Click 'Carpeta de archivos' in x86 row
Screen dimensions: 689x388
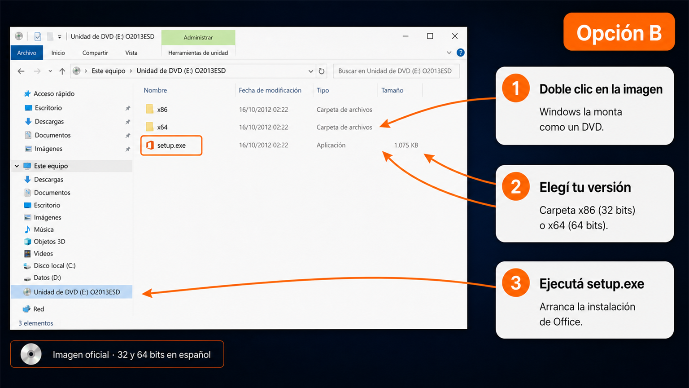[x=344, y=110]
